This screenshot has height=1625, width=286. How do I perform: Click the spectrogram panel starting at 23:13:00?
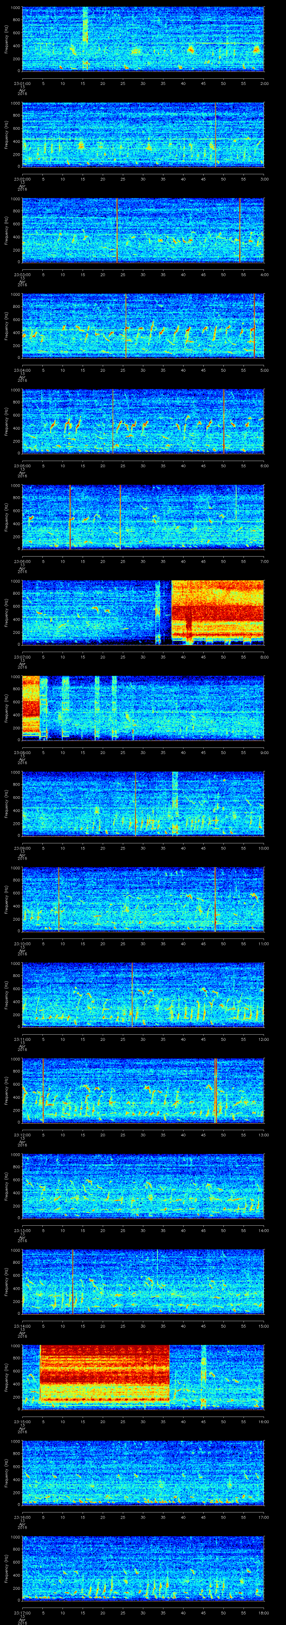[143, 1186]
